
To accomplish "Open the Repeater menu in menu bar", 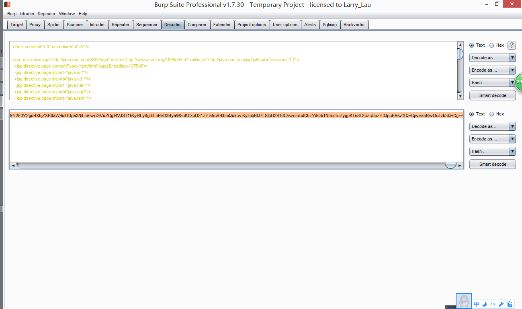I will point(47,14).
